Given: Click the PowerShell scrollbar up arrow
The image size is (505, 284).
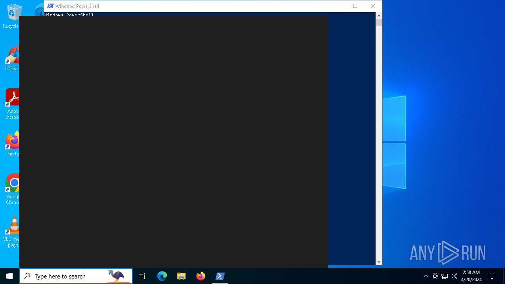Looking at the screenshot, I should click(379, 16).
